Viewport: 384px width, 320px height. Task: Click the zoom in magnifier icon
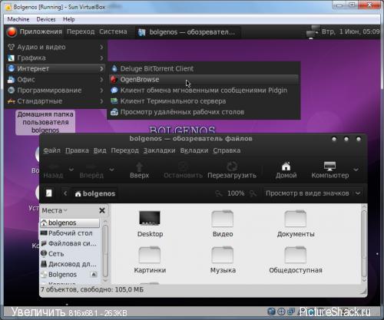click(253, 193)
